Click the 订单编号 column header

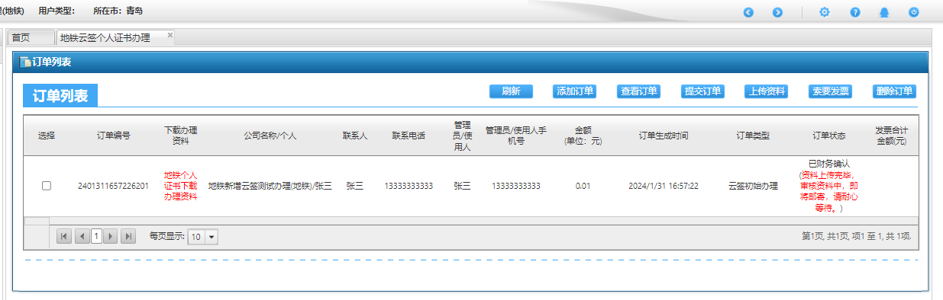(x=113, y=136)
